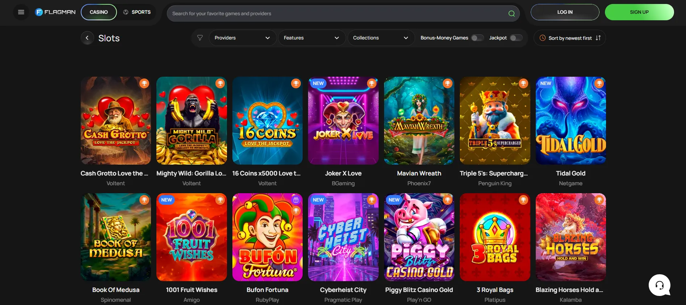Click the trophy badge on Mighty Wild Gorilla
This screenshot has width=686, height=305.
pyautogui.click(x=220, y=84)
